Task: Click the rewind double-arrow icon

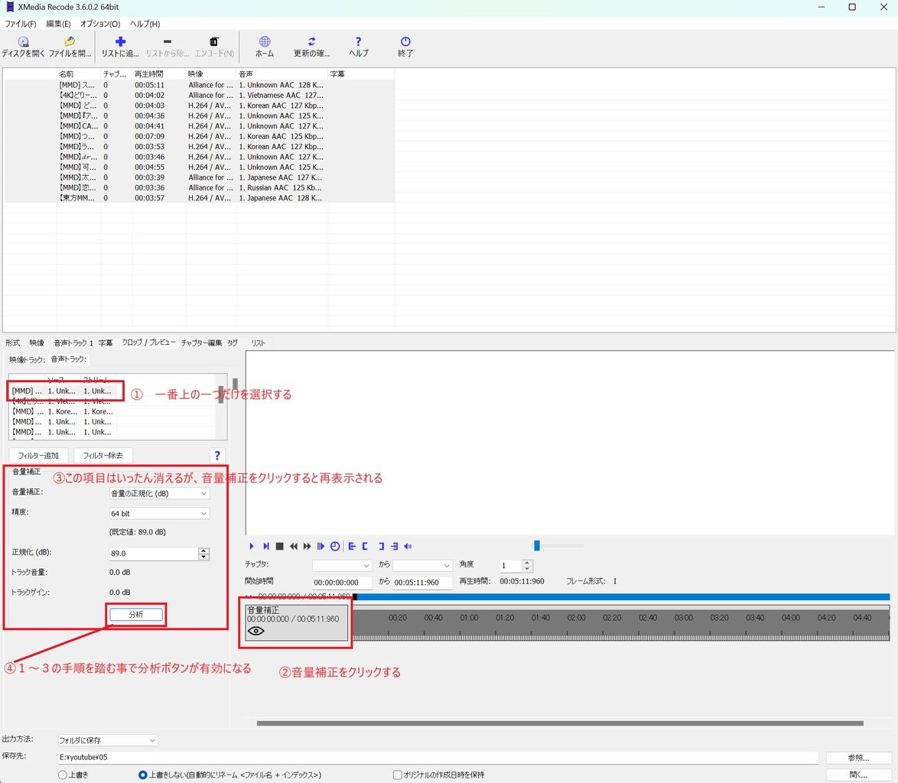Action: pyautogui.click(x=293, y=546)
